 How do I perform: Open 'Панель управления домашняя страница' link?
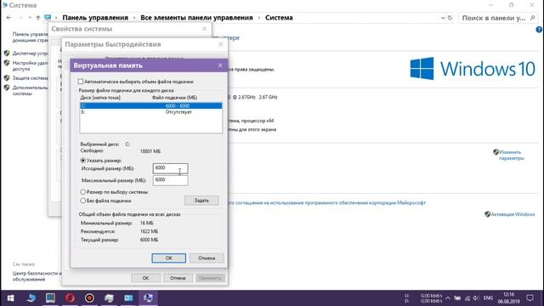(x=31, y=37)
